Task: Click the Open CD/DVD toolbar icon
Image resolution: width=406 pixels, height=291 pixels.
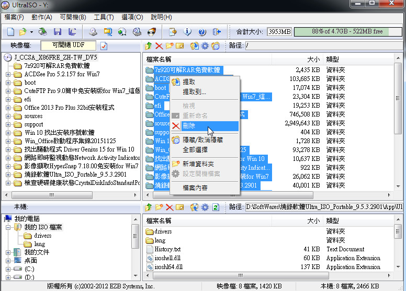Action: [x=43, y=32]
